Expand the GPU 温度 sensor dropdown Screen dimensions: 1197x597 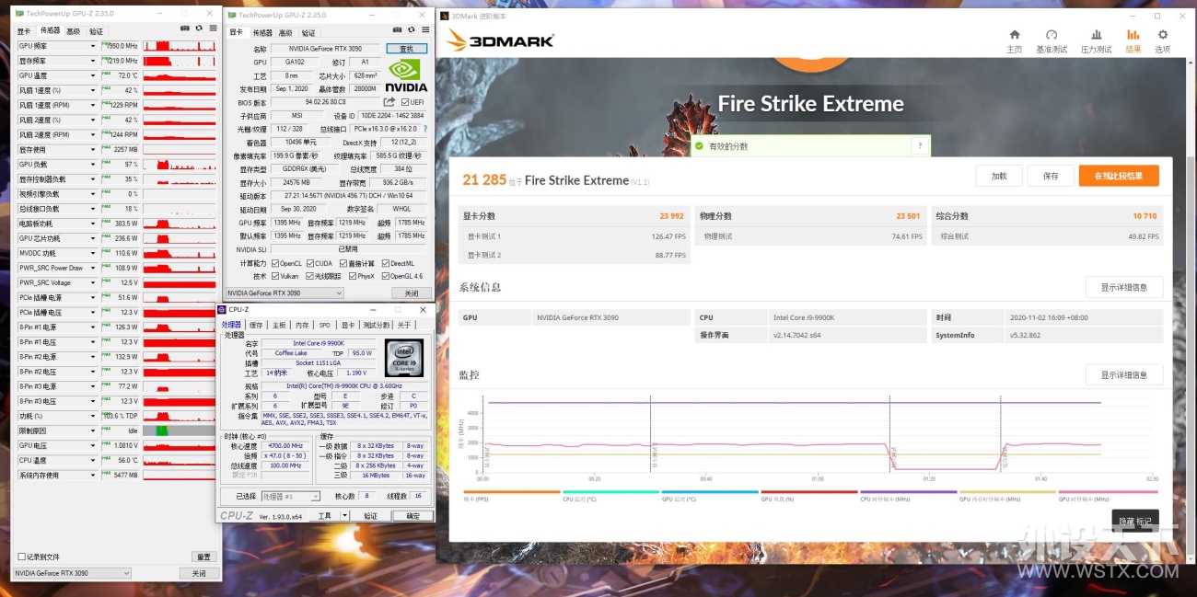pyautogui.click(x=92, y=75)
